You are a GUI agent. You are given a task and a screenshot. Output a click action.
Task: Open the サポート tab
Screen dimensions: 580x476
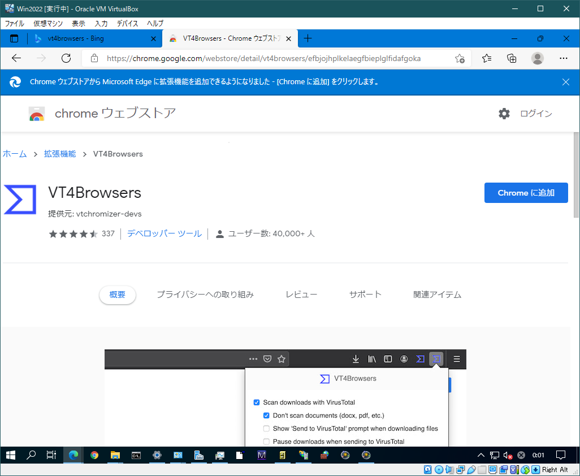[x=365, y=295]
